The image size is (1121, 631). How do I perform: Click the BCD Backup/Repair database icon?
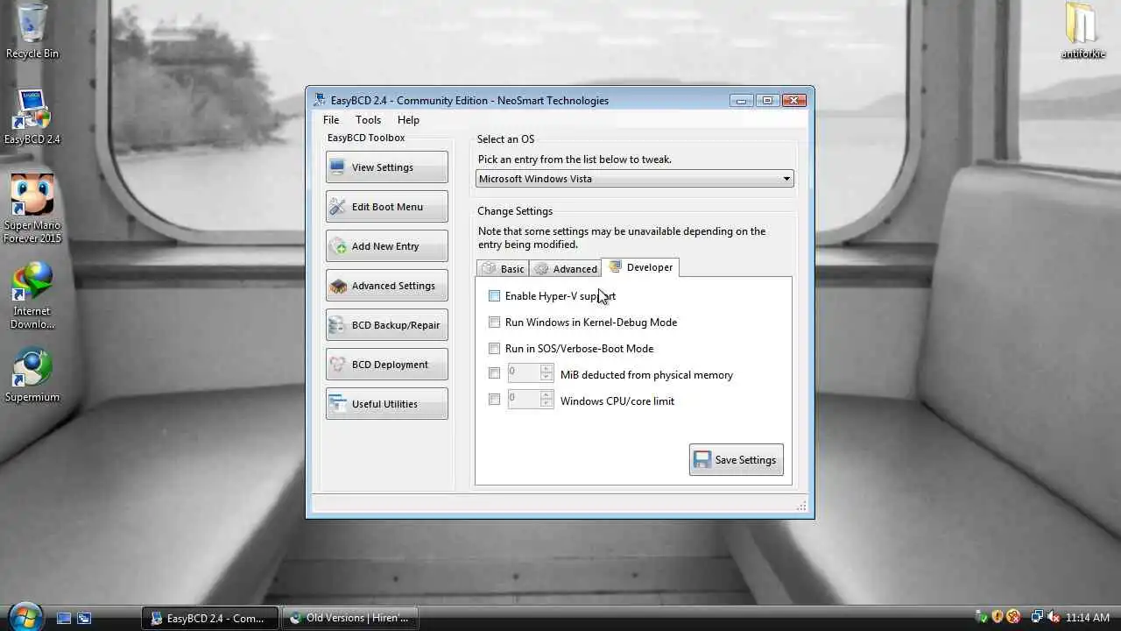(x=337, y=325)
